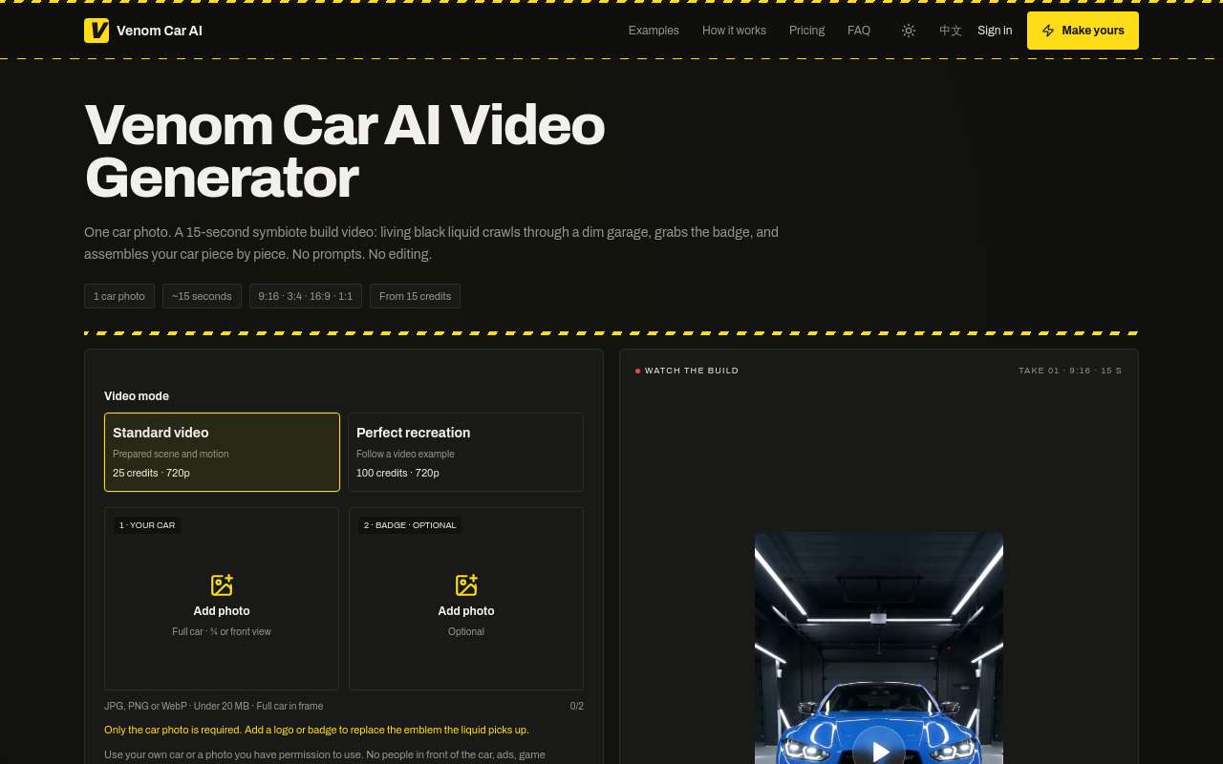
Task: Click the lightning icon in Make yours button
Action: point(1048,31)
